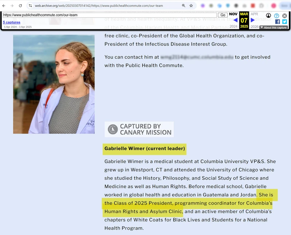Select the NOV month in the capture timeline
Image resolution: width=291 pixels, height=235 pixels.
(233, 14)
